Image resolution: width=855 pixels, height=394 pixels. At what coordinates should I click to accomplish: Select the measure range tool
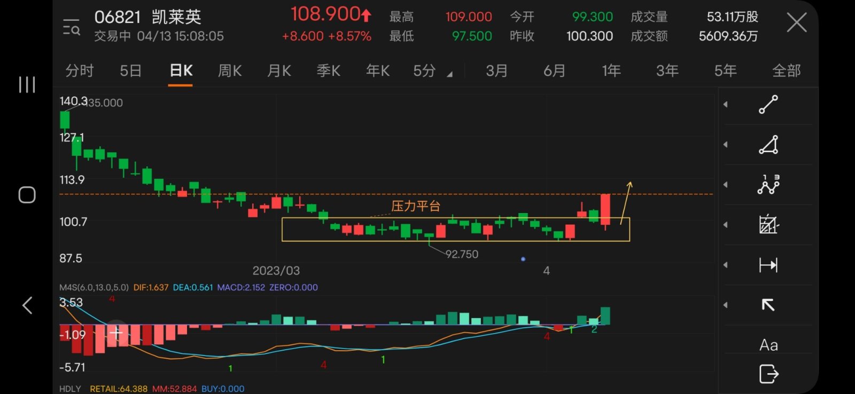[x=768, y=225]
